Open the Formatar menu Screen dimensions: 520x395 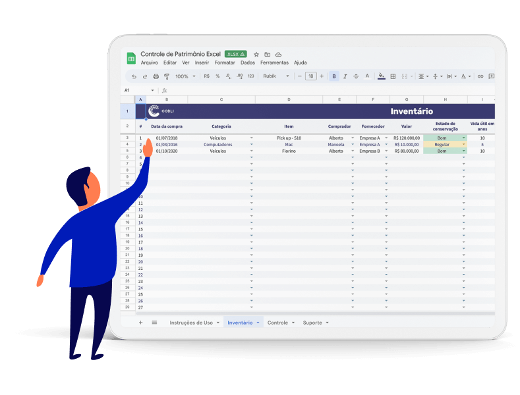tap(225, 63)
